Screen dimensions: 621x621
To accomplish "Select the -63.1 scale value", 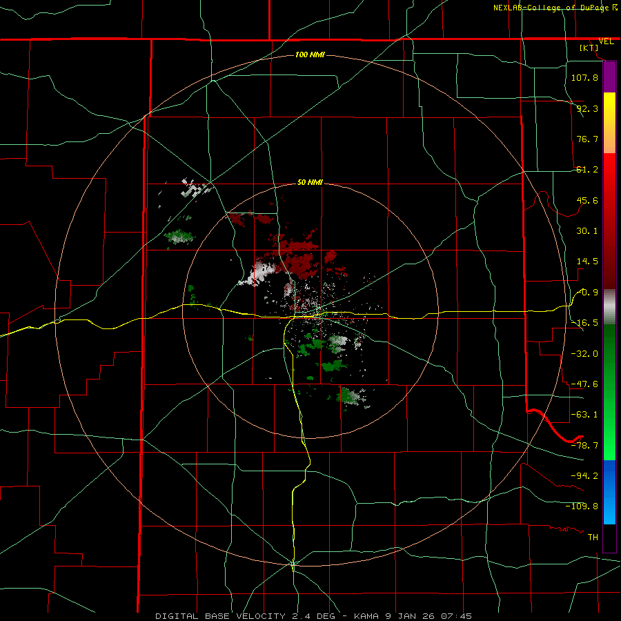I will [x=584, y=415].
